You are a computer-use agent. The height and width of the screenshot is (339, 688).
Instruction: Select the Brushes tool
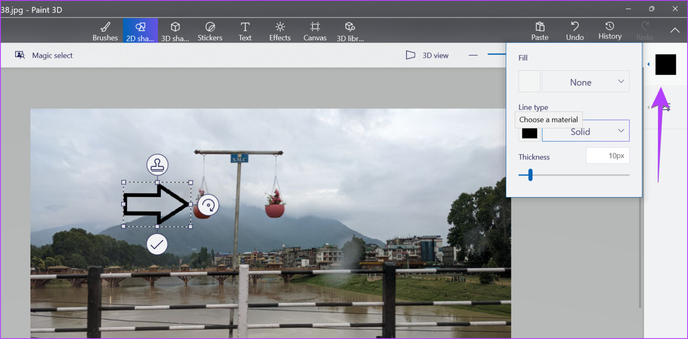(x=105, y=30)
